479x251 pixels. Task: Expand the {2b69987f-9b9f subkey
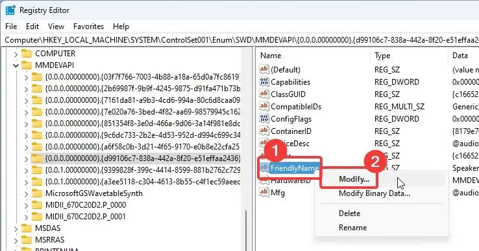[x=26, y=89]
